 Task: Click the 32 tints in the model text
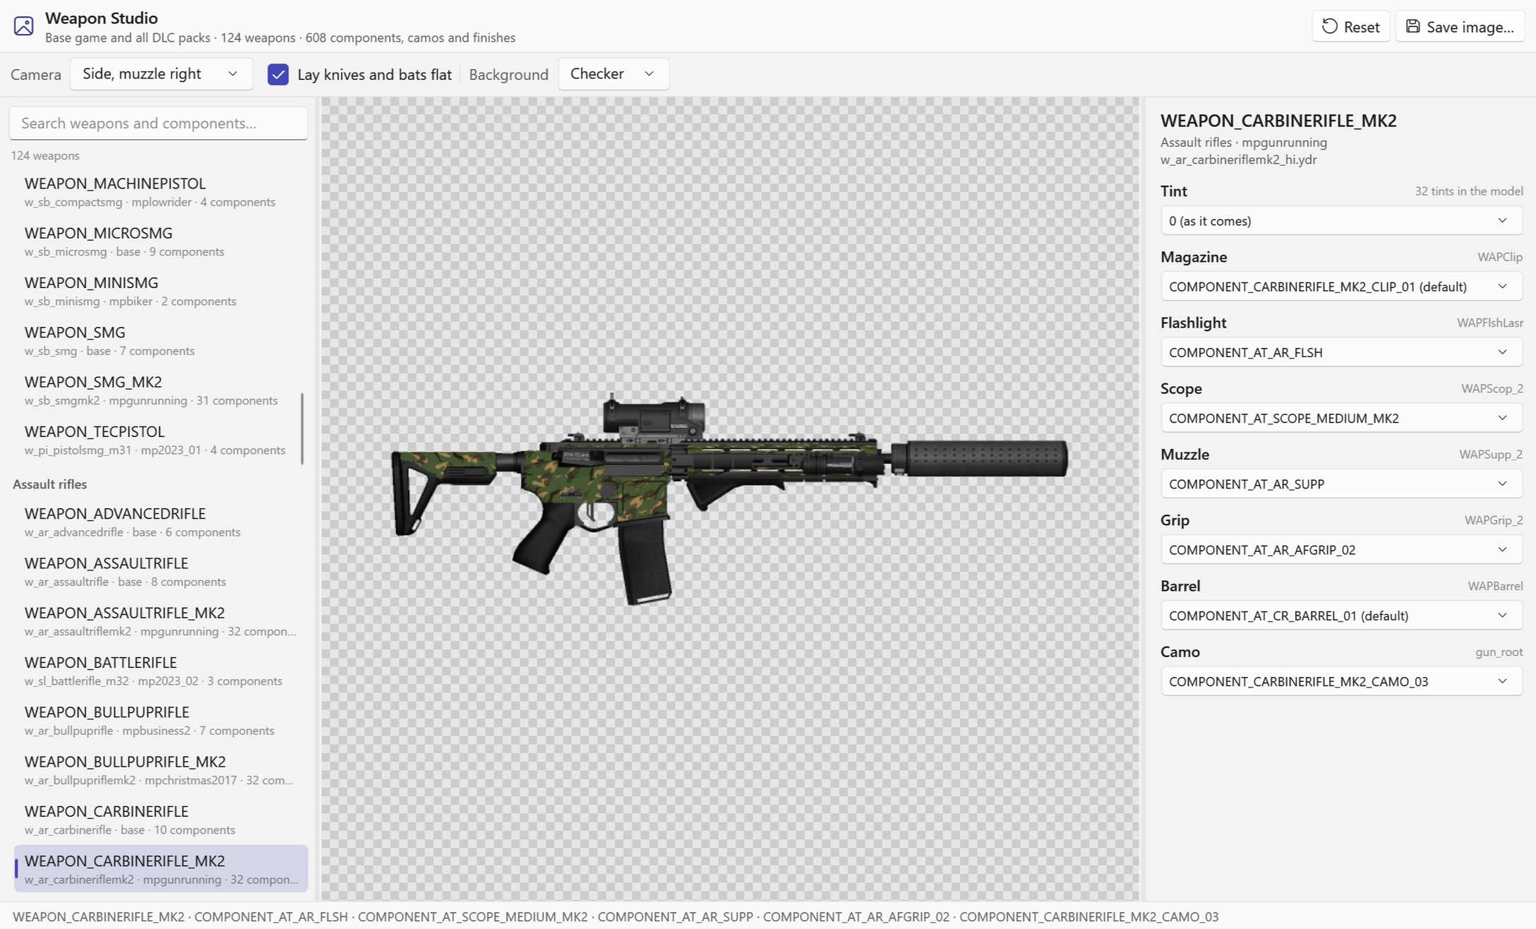click(x=1468, y=191)
